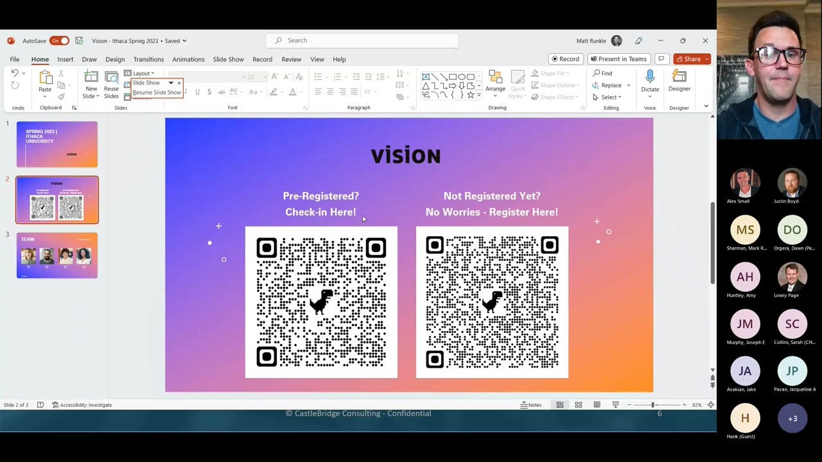
Task: Open the Arrange dropdown
Action: [x=495, y=84]
